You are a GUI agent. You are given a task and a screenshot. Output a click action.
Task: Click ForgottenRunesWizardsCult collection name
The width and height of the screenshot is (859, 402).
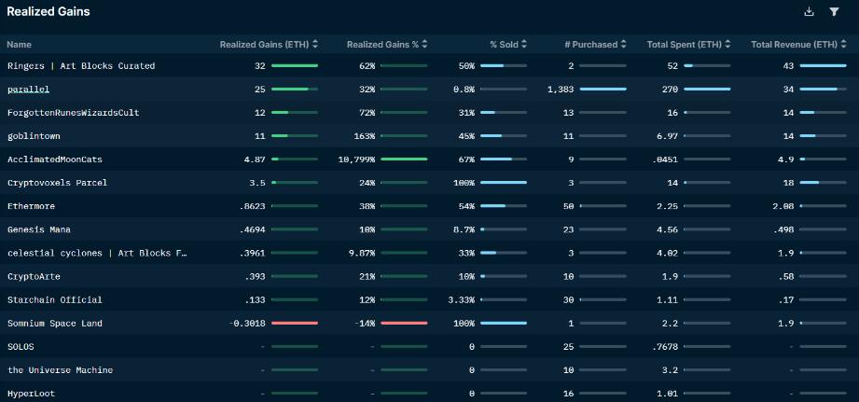73,113
